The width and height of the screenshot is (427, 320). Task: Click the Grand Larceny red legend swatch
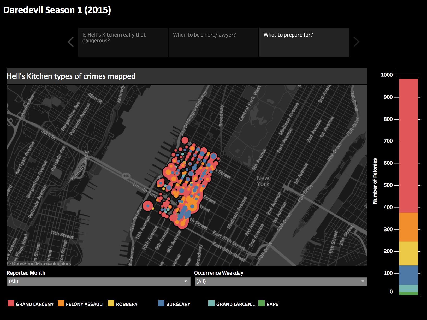click(x=11, y=303)
